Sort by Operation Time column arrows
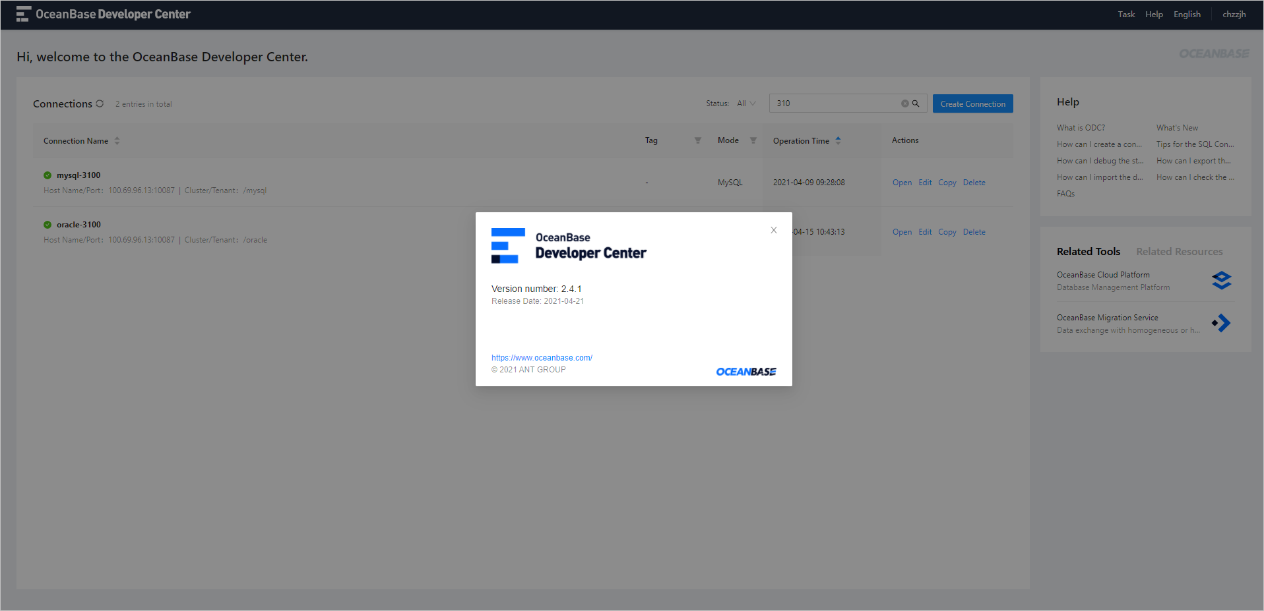1264x611 pixels. click(838, 140)
